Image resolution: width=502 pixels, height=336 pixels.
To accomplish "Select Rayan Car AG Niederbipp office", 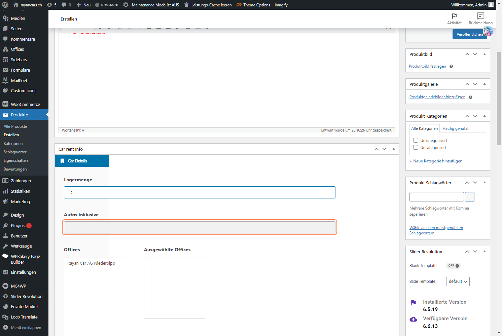I will (94, 263).
